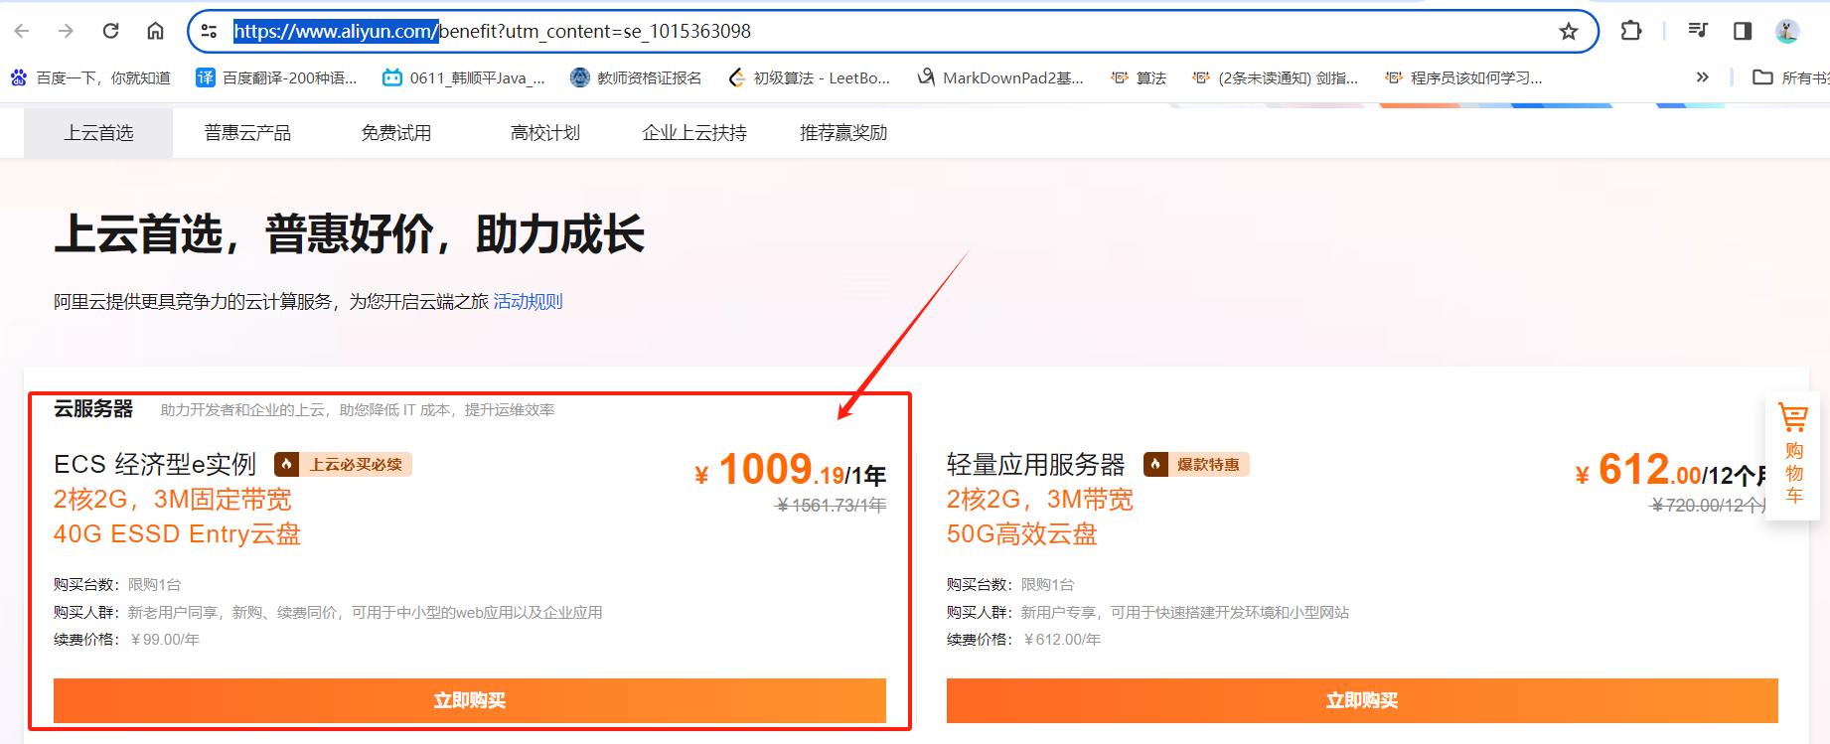Select the 上云首选 tab
This screenshot has height=744, width=1830.
pyautogui.click(x=98, y=132)
